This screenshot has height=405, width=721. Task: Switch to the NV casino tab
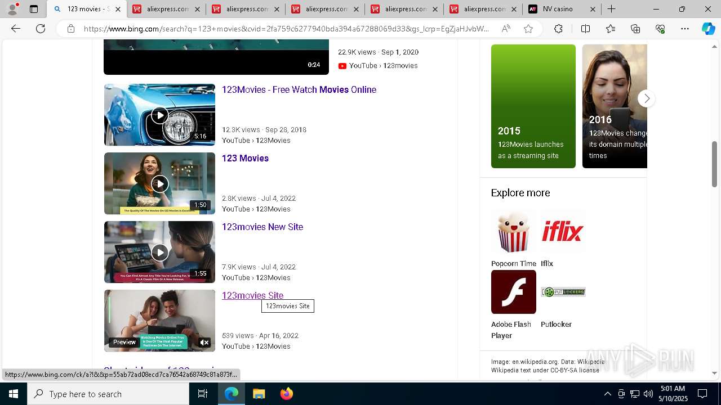point(558,9)
